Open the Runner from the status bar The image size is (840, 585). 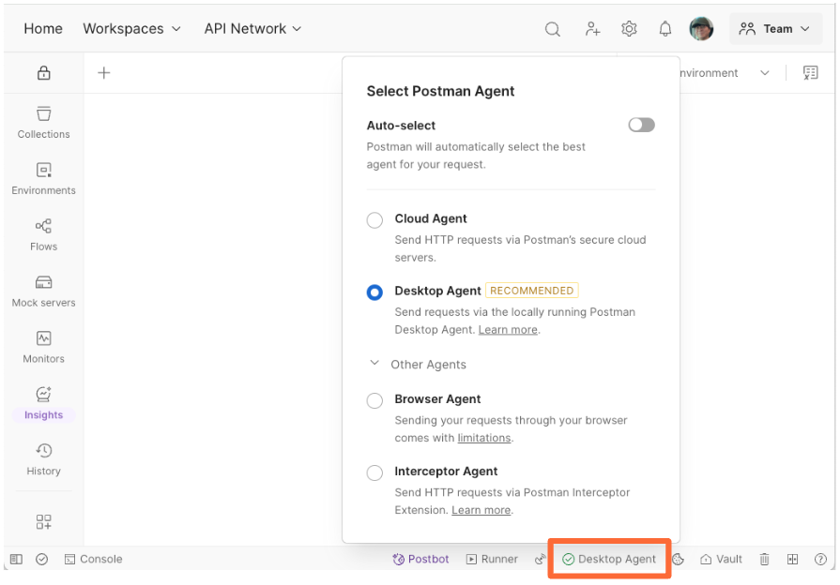492,559
